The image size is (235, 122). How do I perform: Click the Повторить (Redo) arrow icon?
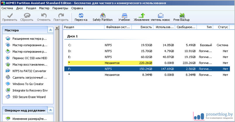61,15
